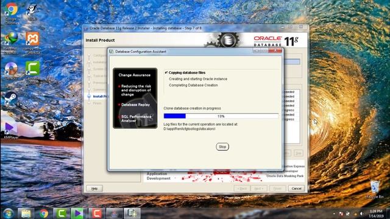390x219 pixels.
Task: Cancel the Oracle installer
Action: click(296, 189)
